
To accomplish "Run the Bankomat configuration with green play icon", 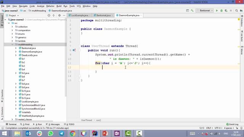I will tap(217, 11).
